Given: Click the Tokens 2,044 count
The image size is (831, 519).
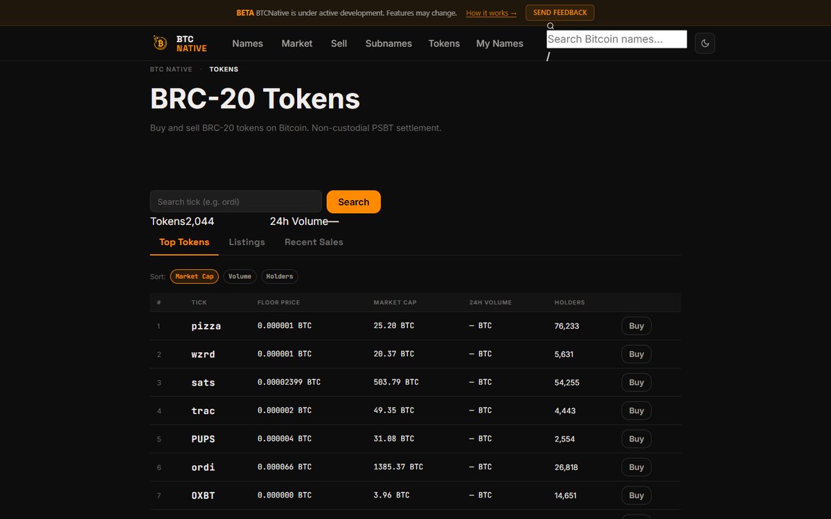Looking at the screenshot, I should (x=182, y=221).
